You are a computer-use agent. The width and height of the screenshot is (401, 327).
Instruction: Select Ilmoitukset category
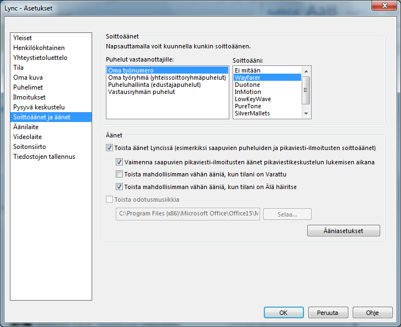click(x=51, y=97)
